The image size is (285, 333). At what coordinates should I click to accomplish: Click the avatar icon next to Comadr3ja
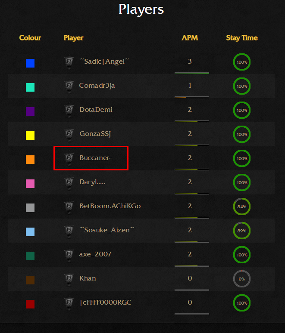pyautogui.click(x=69, y=86)
